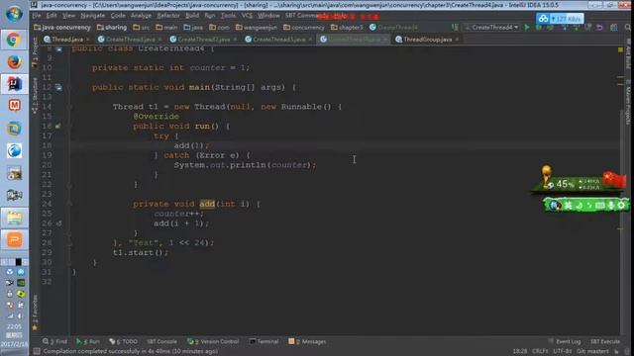This screenshot has width=634, height=356.
Task: Open the Refactor menu
Action: [x=168, y=16]
